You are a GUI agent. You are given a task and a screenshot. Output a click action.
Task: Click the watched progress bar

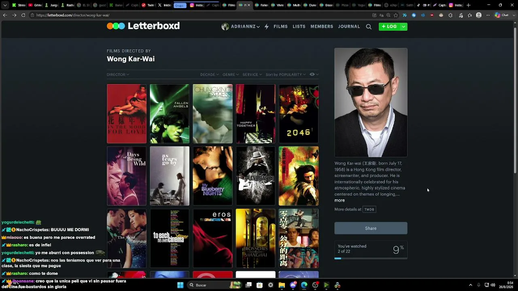[x=371, y=258]
